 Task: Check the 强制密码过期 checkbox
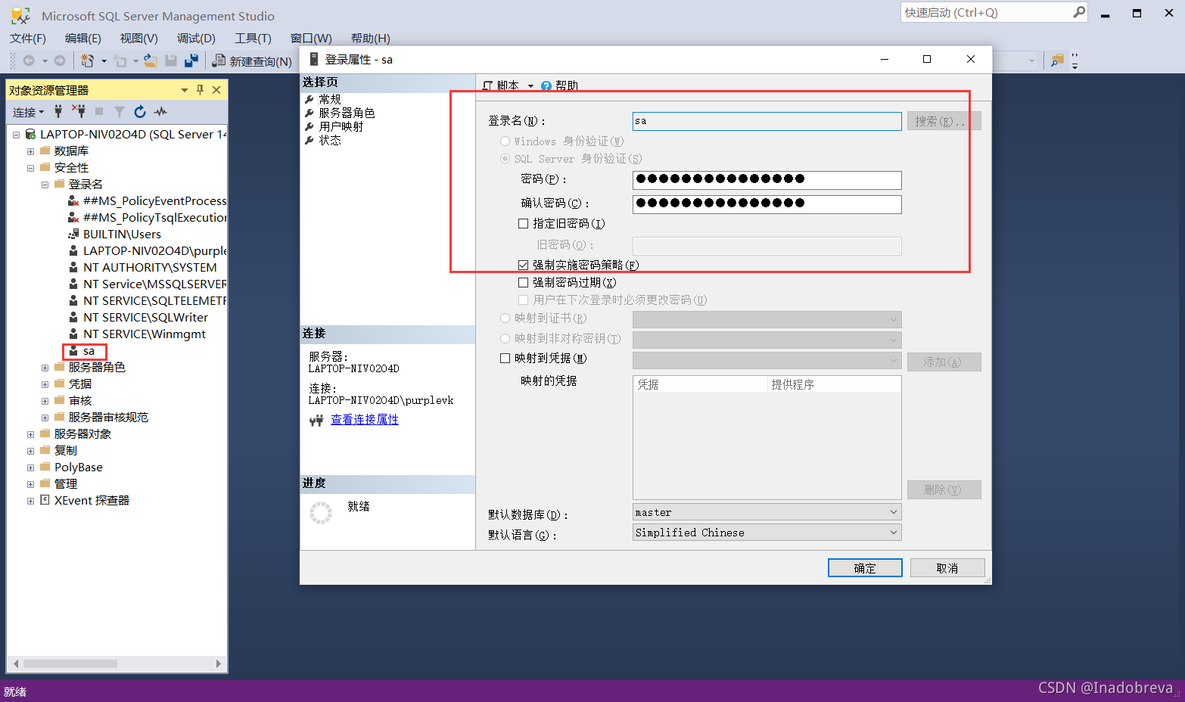pos(523,282)
